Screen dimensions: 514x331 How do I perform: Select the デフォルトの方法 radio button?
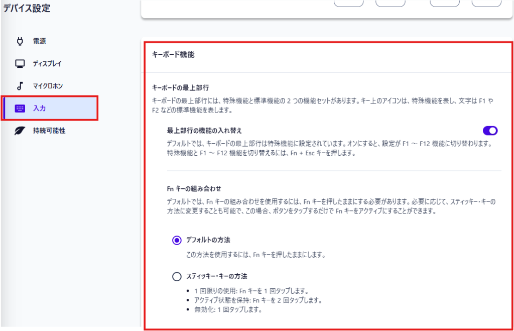click(177, 241)
